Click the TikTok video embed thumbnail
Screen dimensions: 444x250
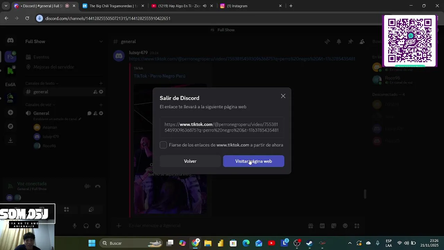(x=170, y=149)
